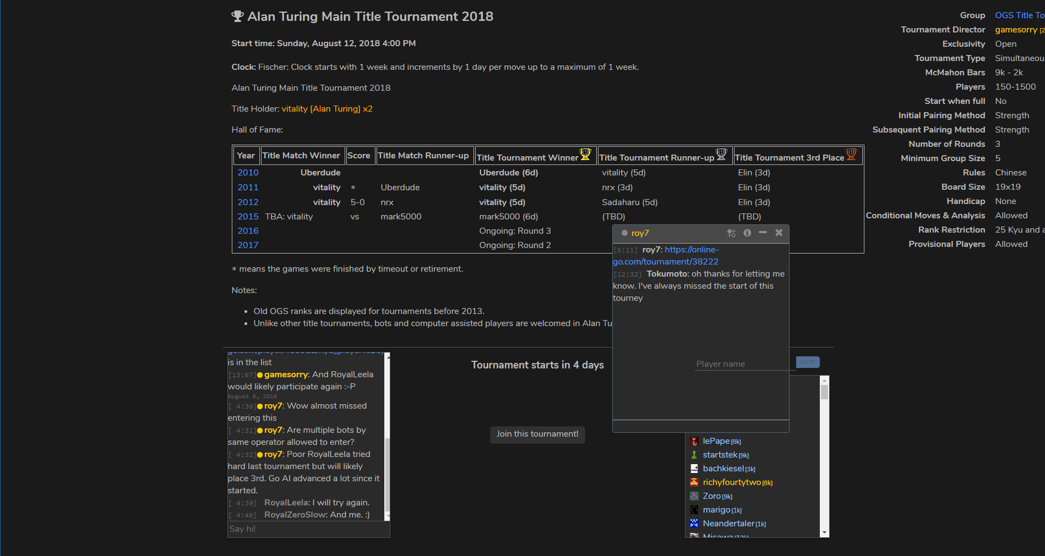
Task: Open richyfourtytwo [8k] player profile
Action: pyautogui.click(x=738, y=482)
